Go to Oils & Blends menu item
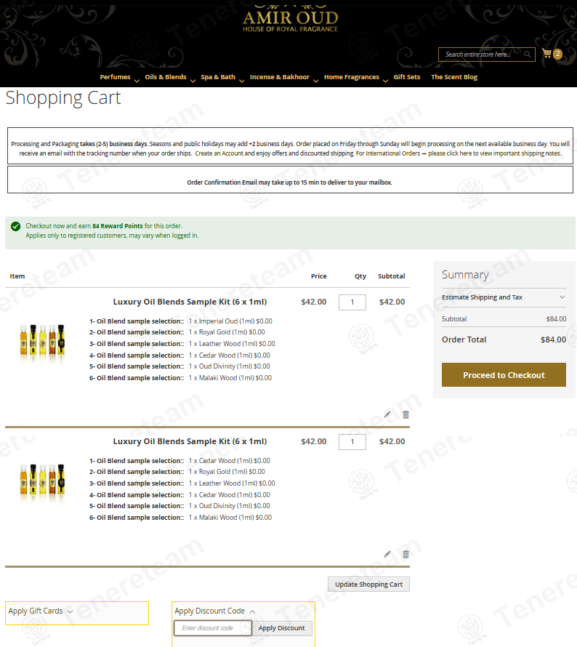The image size is (577, 647). (166, 77)
